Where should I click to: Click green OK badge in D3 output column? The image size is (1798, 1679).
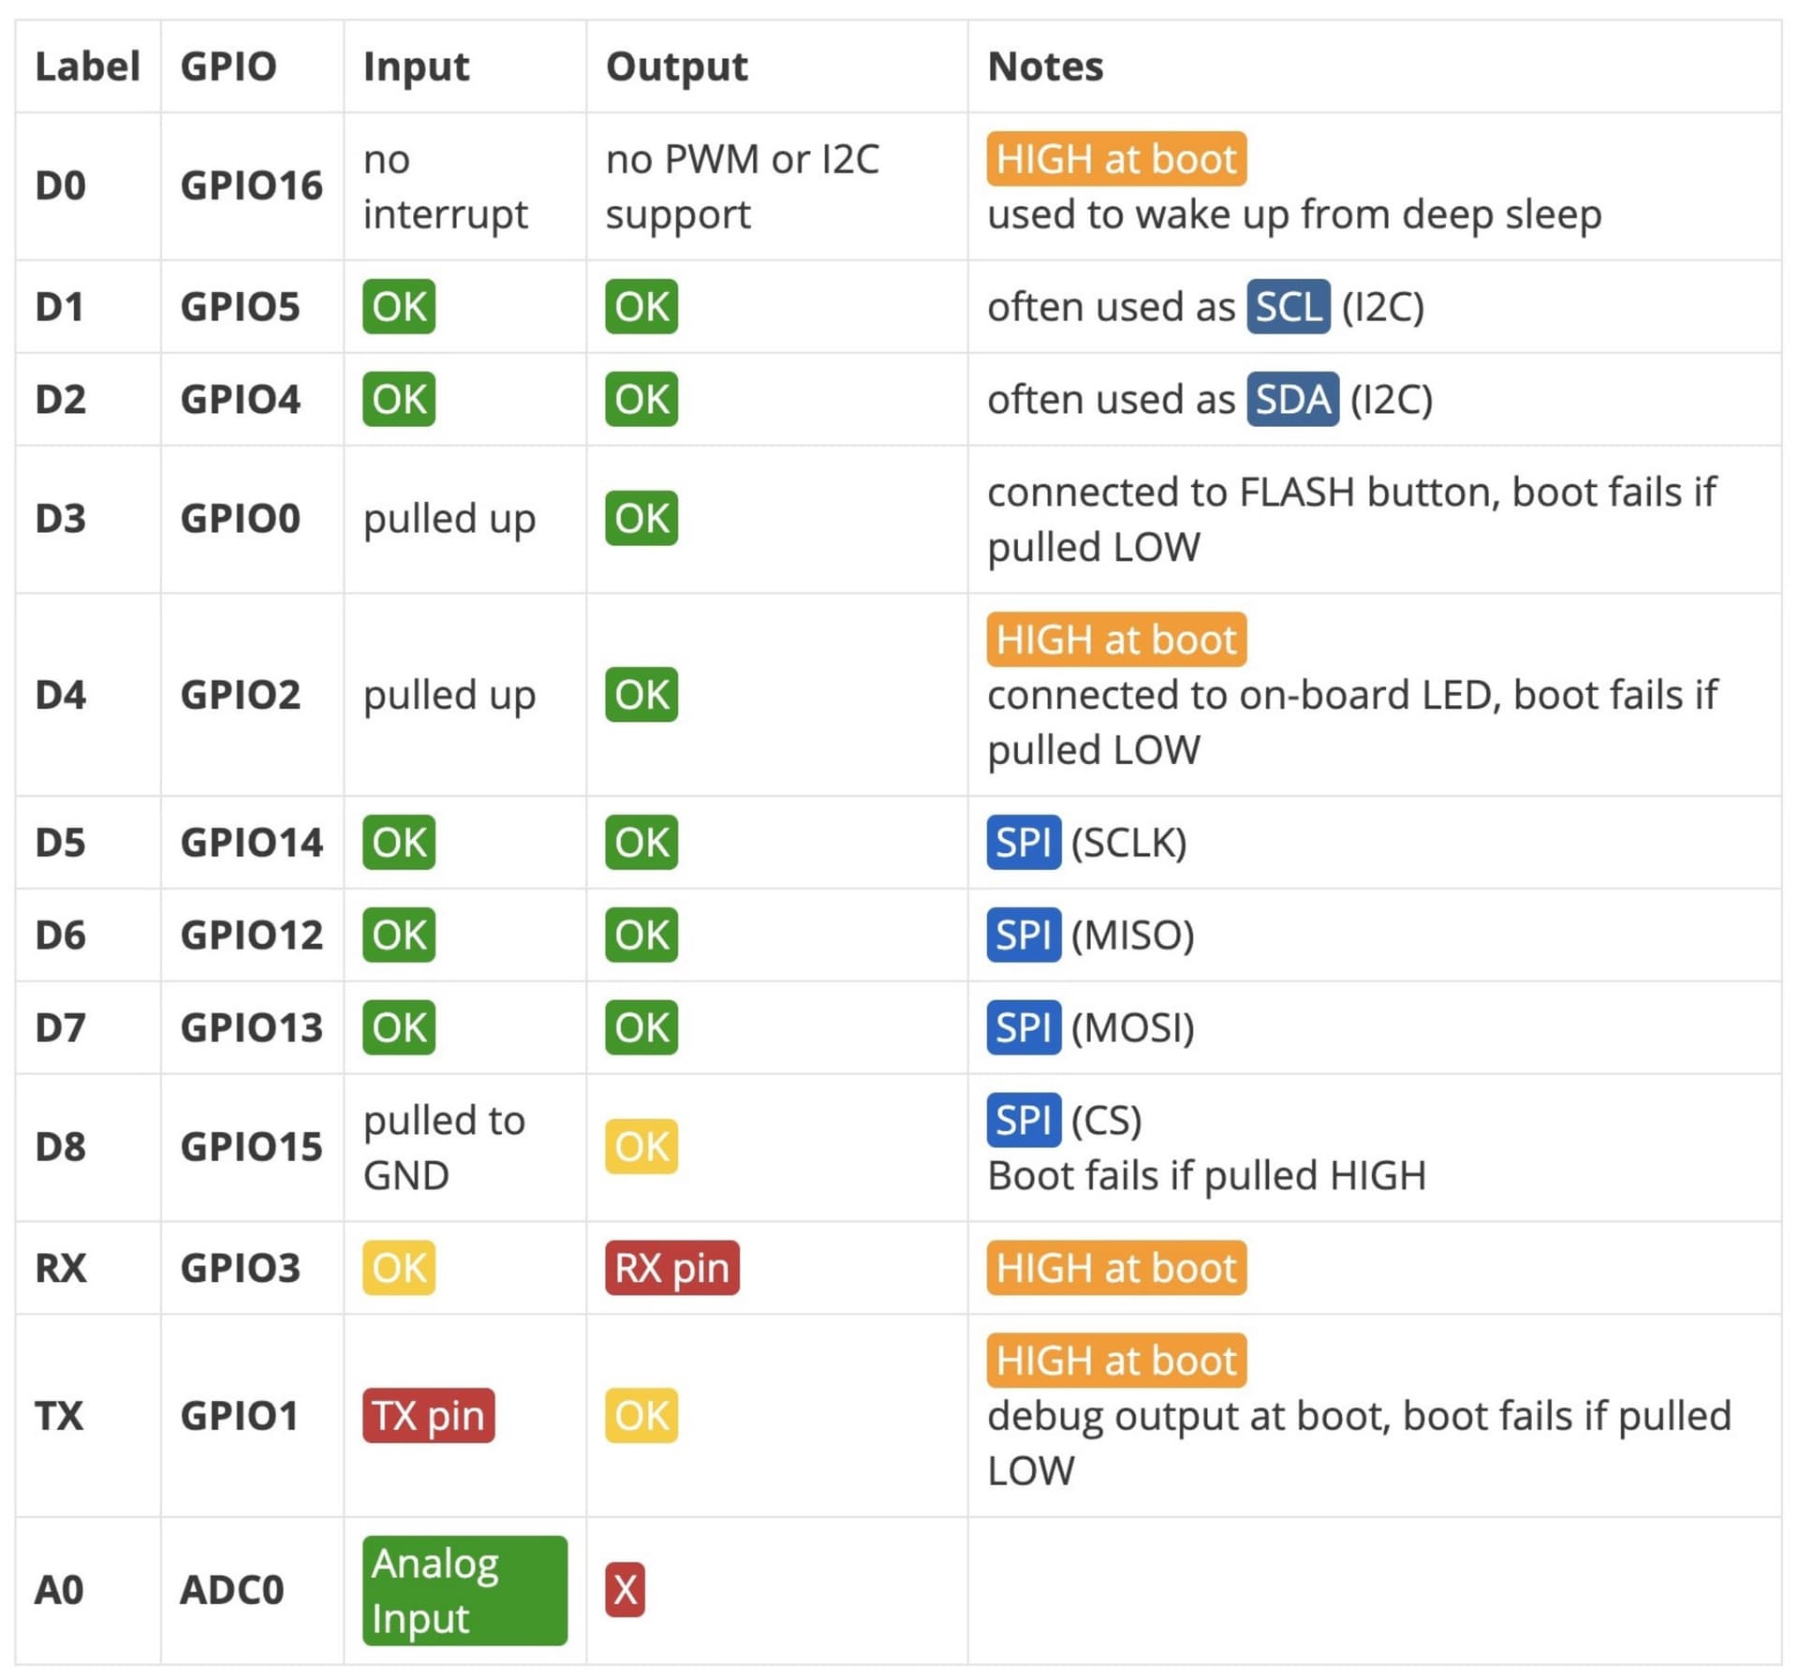click(x=641, y=519)
